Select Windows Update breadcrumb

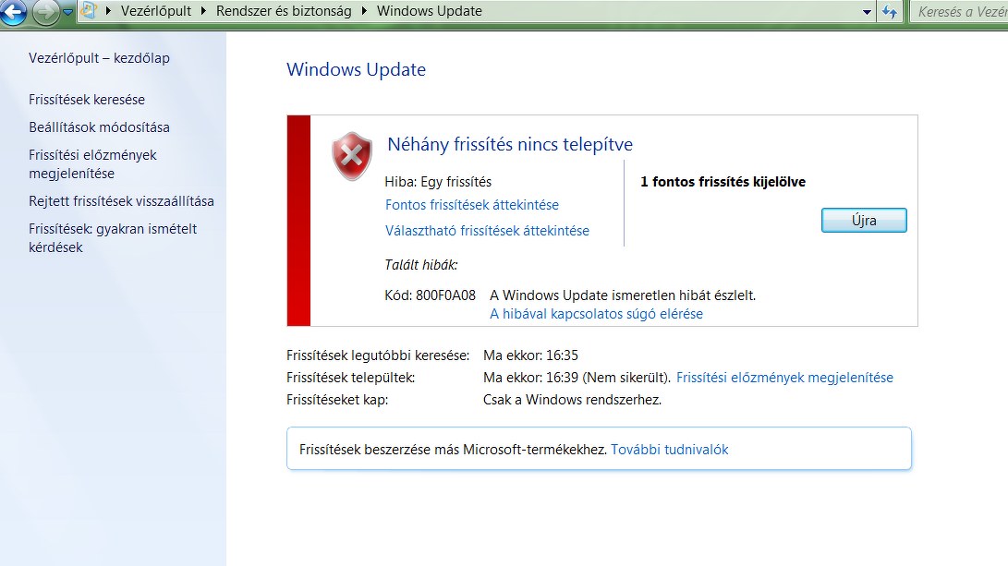point(430,11)
